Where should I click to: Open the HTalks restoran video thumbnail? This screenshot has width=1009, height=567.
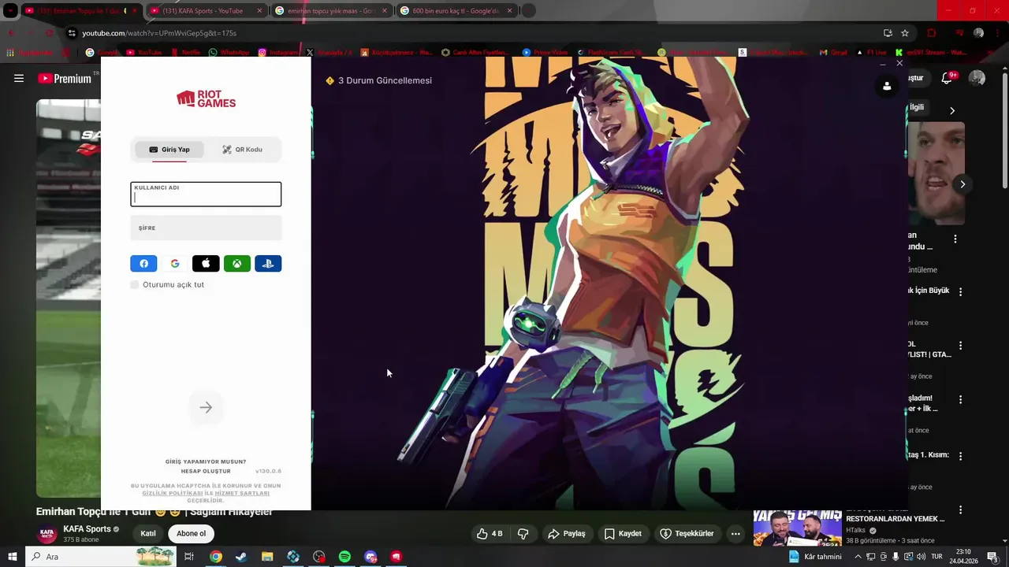click(x=797, y=528)
